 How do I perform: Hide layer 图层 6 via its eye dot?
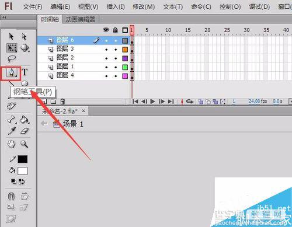pyautogui.click(x=106, y=41)
